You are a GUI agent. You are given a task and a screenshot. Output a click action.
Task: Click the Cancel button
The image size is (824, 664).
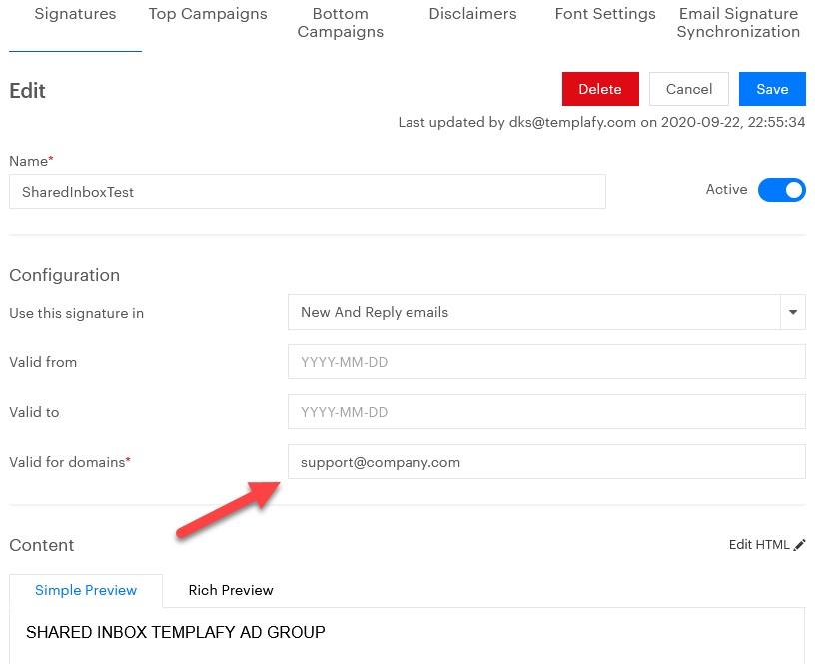[689, 89]
